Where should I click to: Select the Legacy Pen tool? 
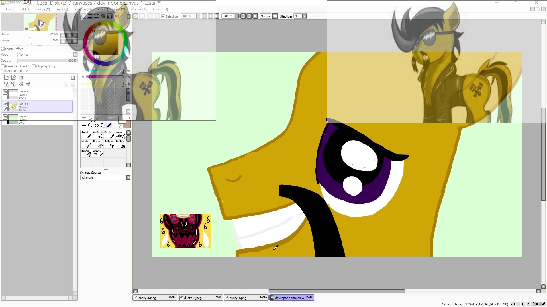(98, 153)
